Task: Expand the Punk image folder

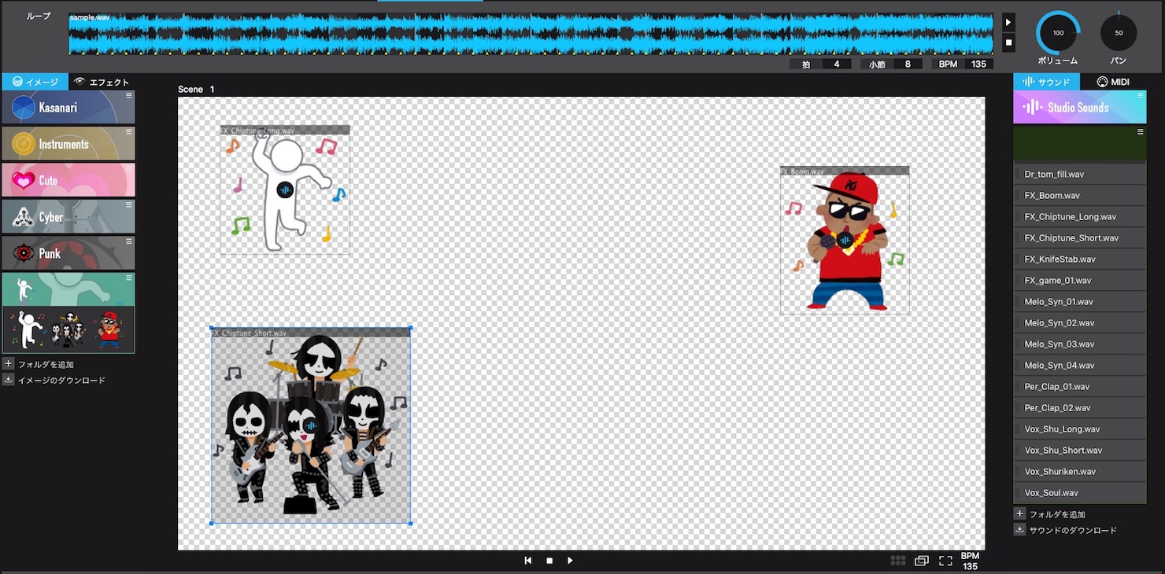Action: click(68, 253)
